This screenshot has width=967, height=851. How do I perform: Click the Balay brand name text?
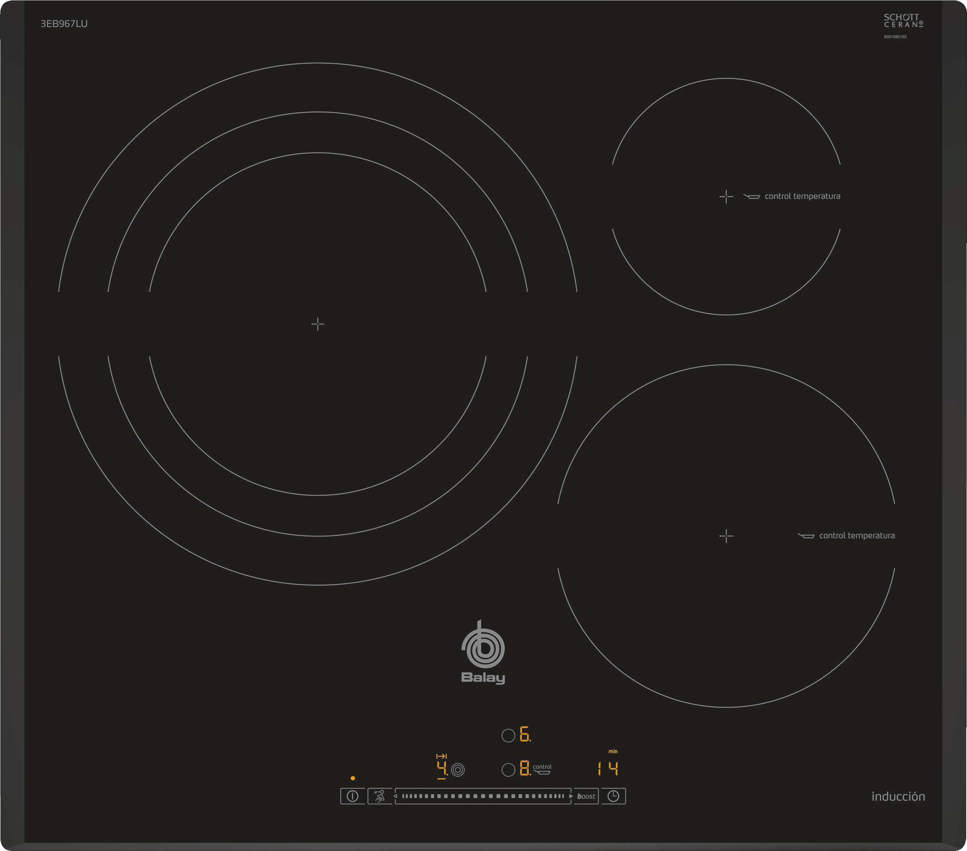pos(483,678)
